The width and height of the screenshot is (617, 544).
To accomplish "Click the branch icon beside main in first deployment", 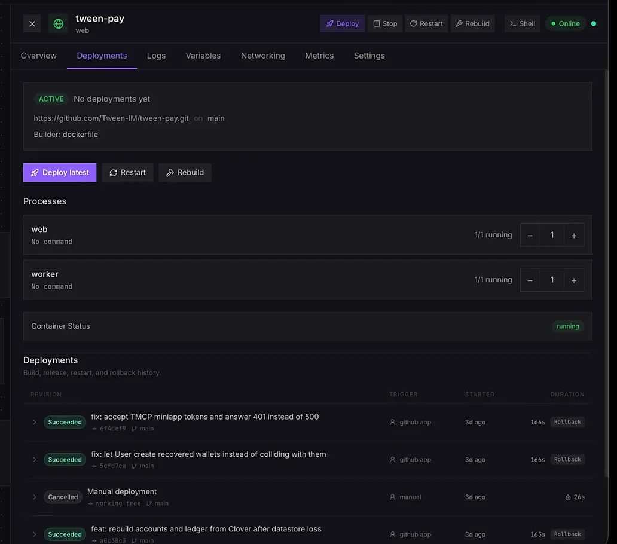I will tap(134, 429).
